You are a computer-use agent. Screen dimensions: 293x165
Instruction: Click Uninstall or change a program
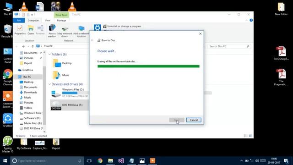pos(122,27)
